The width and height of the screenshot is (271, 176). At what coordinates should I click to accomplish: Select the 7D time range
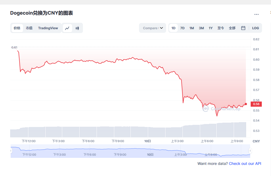[182, 28]
